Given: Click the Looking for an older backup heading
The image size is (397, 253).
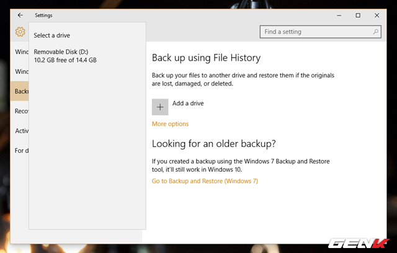Looking at the screenshot, I should (x=213, y=144).
